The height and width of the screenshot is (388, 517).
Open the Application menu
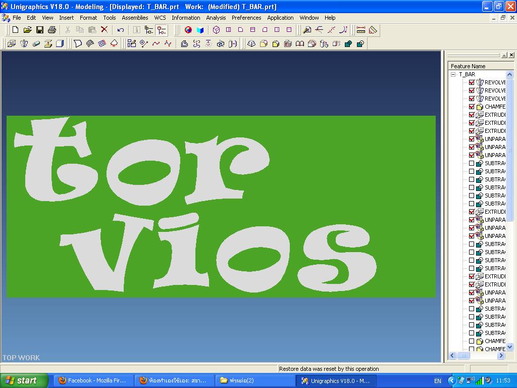[x=280, y=18]
